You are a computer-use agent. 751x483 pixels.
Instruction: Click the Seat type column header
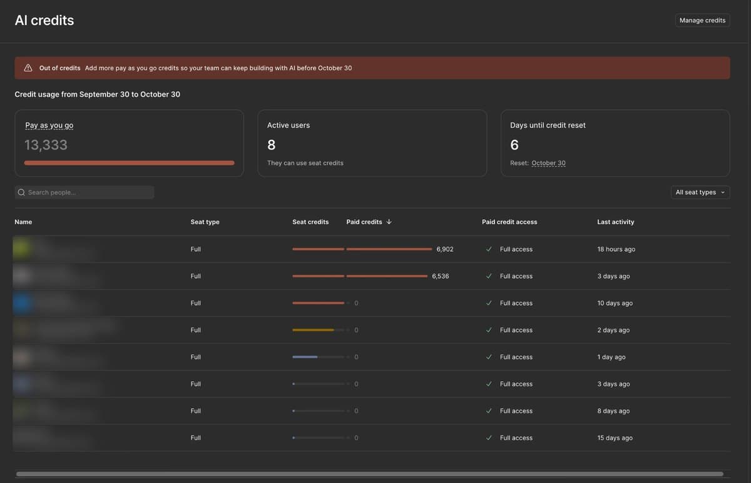click(x=205, y=222)
